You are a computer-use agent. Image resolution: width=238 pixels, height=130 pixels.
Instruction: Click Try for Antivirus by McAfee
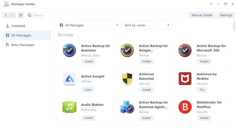pos(202,90)
